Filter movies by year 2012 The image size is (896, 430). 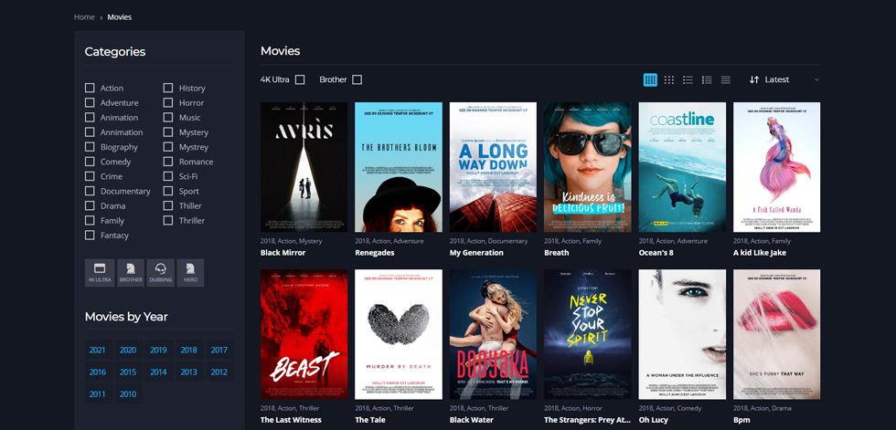click(219, 372)
